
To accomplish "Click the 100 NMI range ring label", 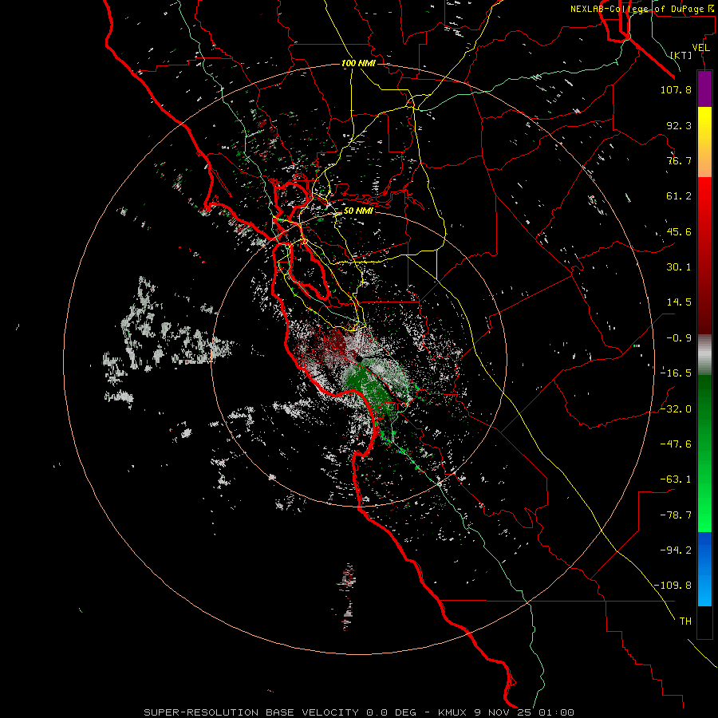I will click(358, 63).
